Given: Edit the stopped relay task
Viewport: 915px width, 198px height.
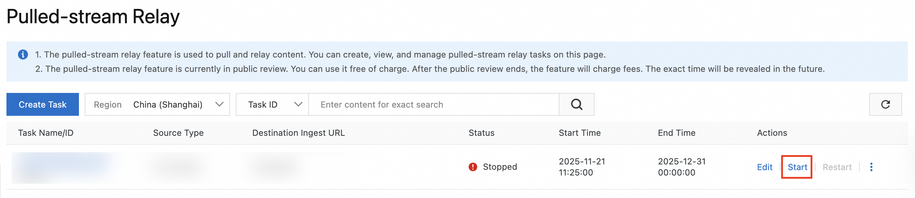Looking at the screenshot, I should click(764, 167).
